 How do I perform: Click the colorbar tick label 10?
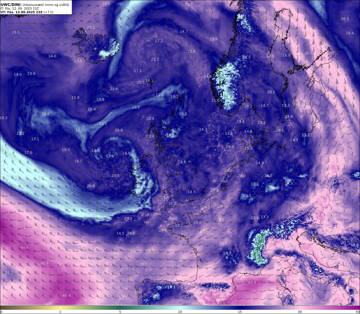pyautogui.click(x=180, y=312)
